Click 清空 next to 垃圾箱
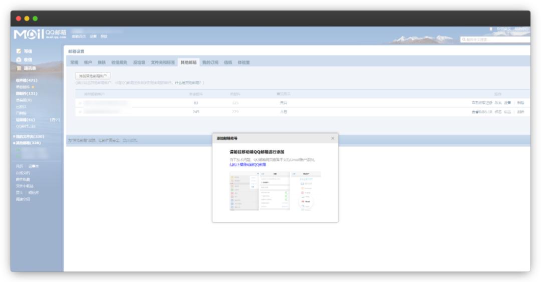Viewport: 541px width, 282px height. tap(55, 120)
